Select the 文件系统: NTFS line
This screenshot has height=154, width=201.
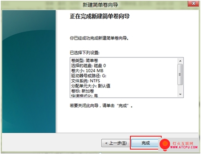tap(85, 81)
